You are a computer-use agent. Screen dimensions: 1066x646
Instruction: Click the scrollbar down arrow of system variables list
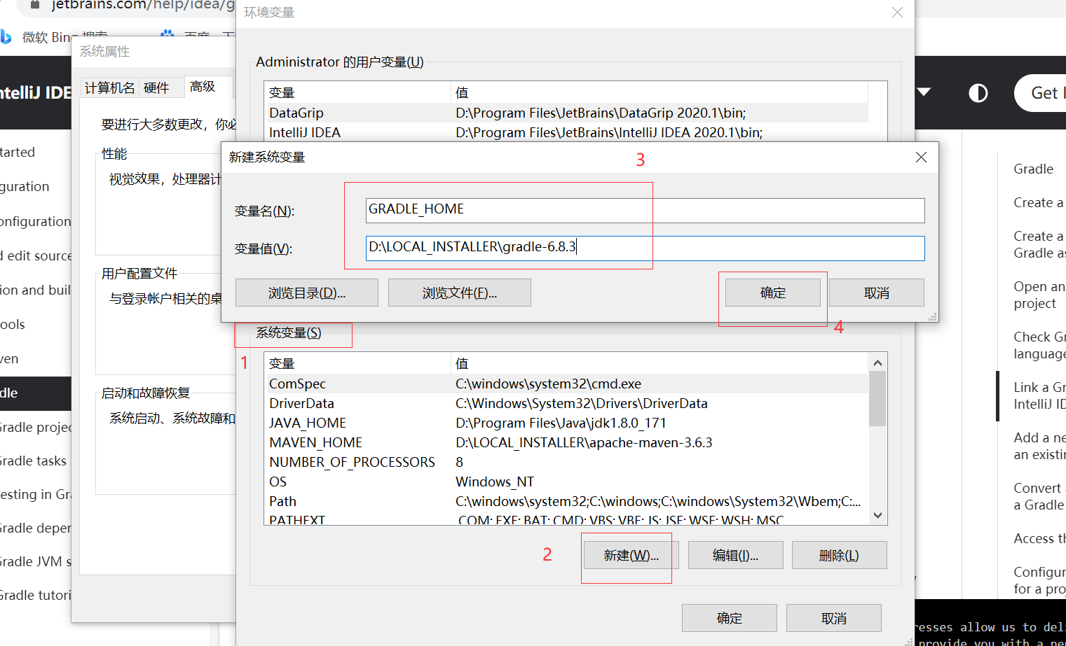877,516
